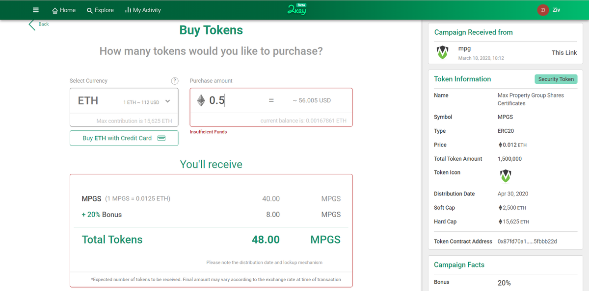The image size is (589, 291).
Task: Click the Back arrow icon
Action: click(x=32, y=24)
